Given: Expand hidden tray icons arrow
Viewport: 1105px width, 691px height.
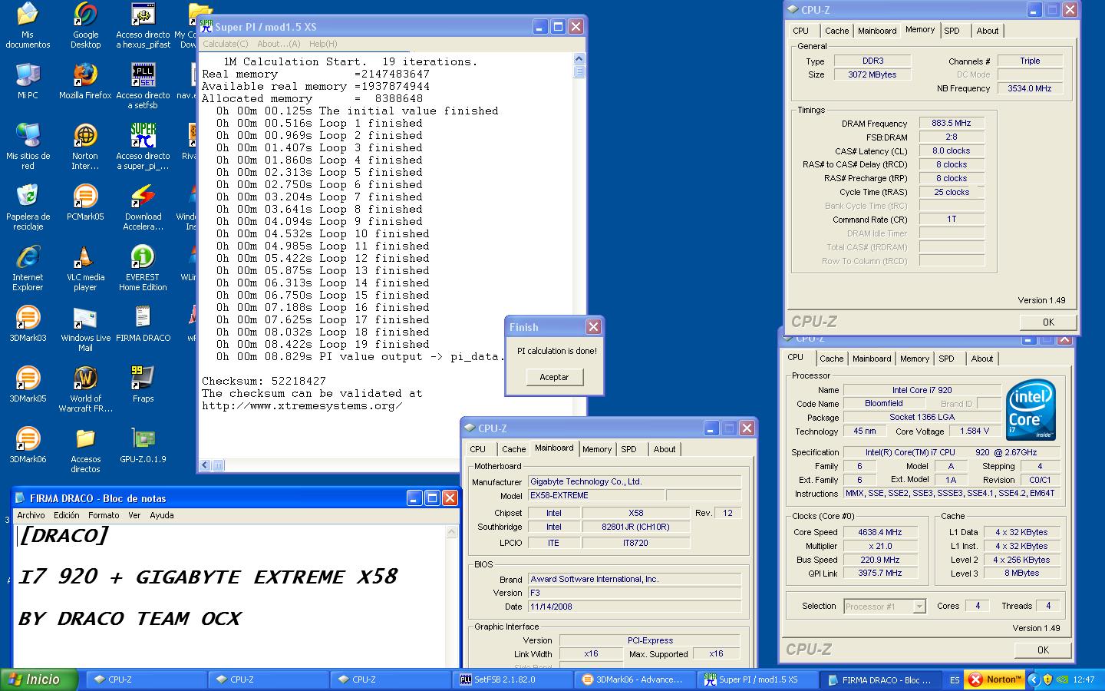Looking at the screenshot, I should click(x=1033, y=679).
